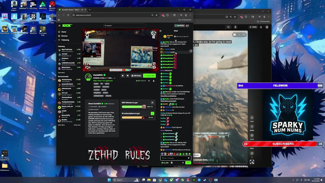Open a new tab in Kick window

point(90,10)
